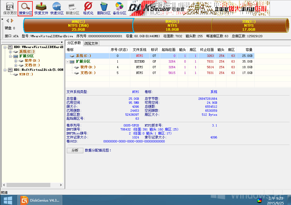291x205 pixels.
Task: Click the 删除分区 (Delete Partition) trash icon
Action: click(104, 8)
